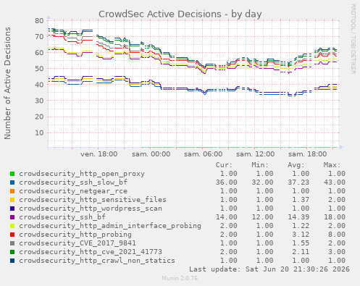This screenshot has width=360, height=286.
Task: Click the y-axis tick label 80
Action: pyautogui.click(x=39, y=20)
